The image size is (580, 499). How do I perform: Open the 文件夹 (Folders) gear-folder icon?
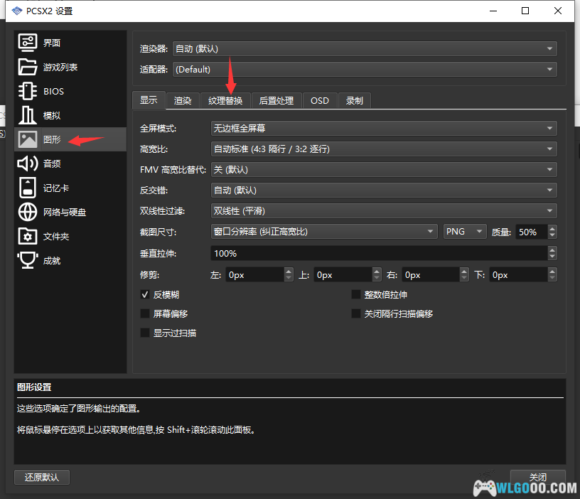(28, 236)
